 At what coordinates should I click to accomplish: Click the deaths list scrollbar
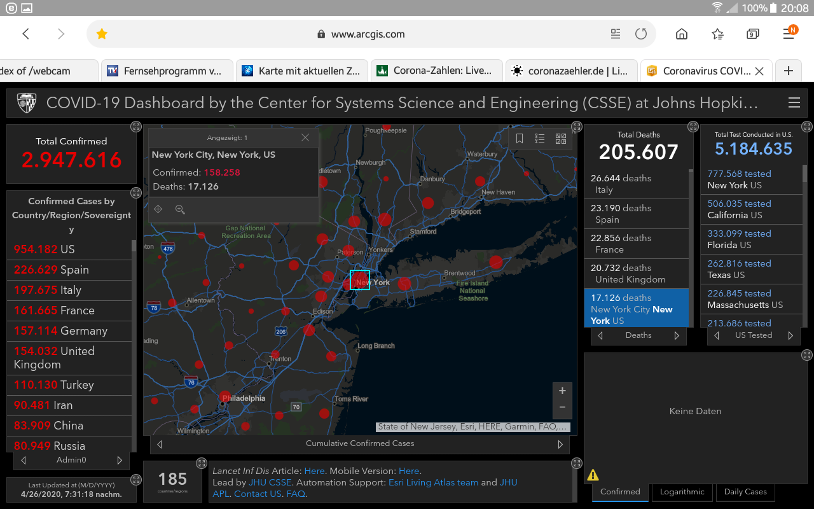pyautogui.click(x=691, y=248)
